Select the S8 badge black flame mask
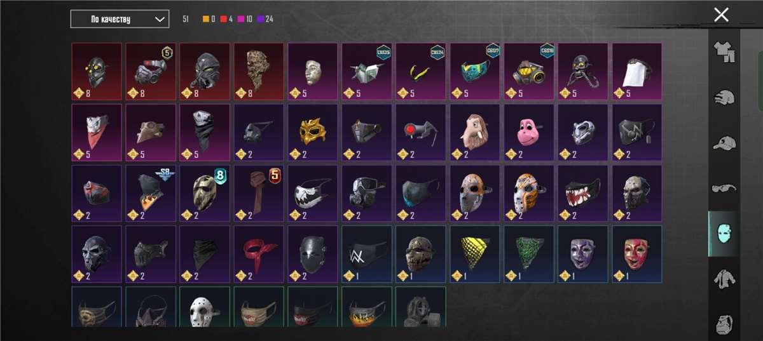This screenshot has width=763, height=341. pos(151,193)
